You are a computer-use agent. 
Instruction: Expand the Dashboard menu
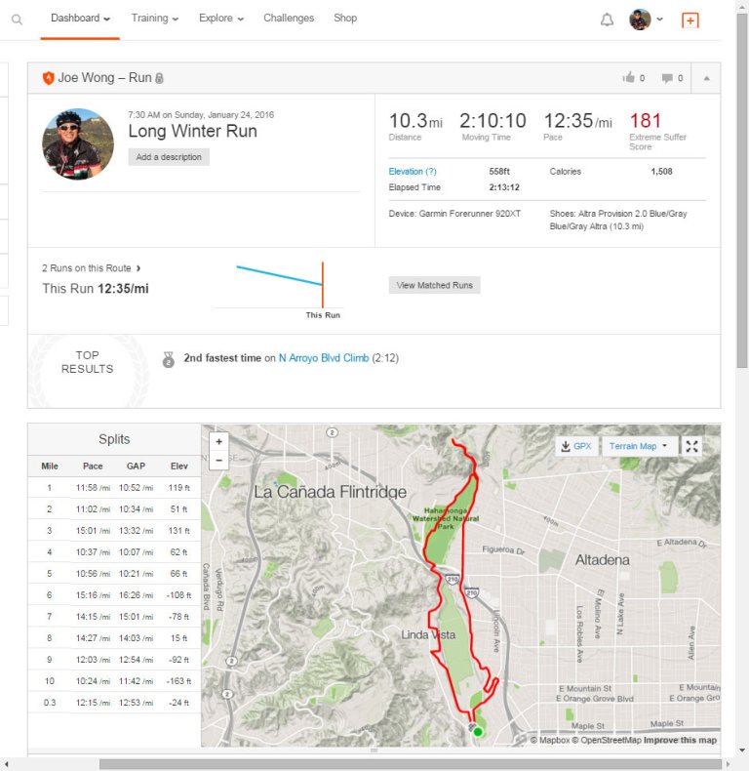(x=80, y=19)
